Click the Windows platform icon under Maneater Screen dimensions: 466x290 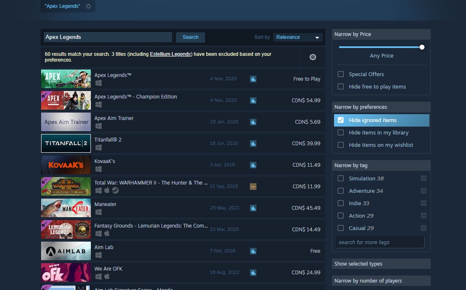pyautogui.click(x=98, y=212)
